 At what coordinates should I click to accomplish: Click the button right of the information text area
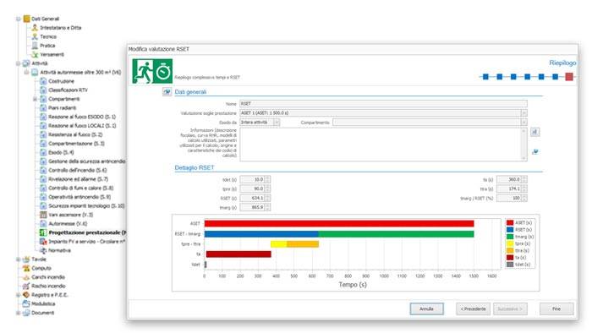(x=534, y=132)
